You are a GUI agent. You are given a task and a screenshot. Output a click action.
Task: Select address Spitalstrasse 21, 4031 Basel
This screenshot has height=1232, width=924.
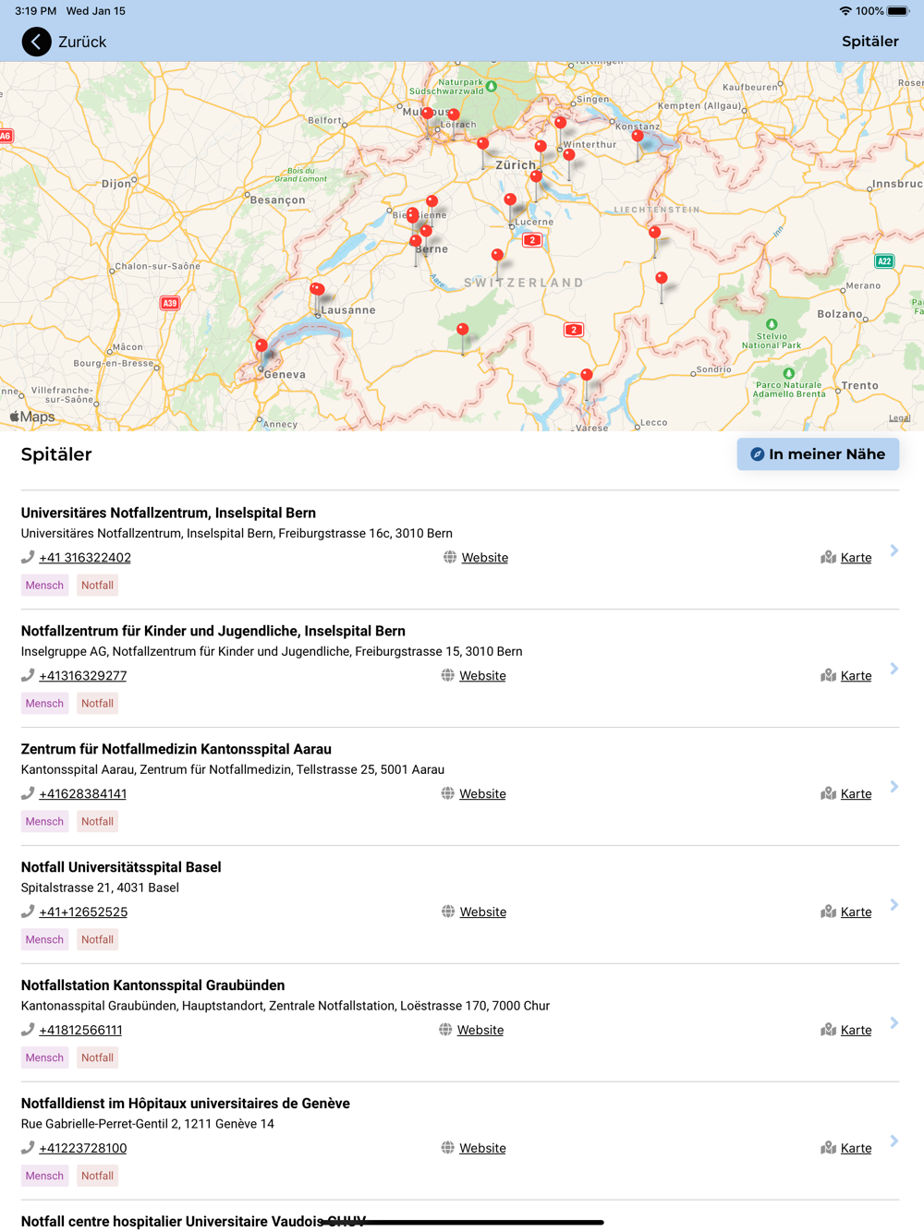[x=100, y=888]
